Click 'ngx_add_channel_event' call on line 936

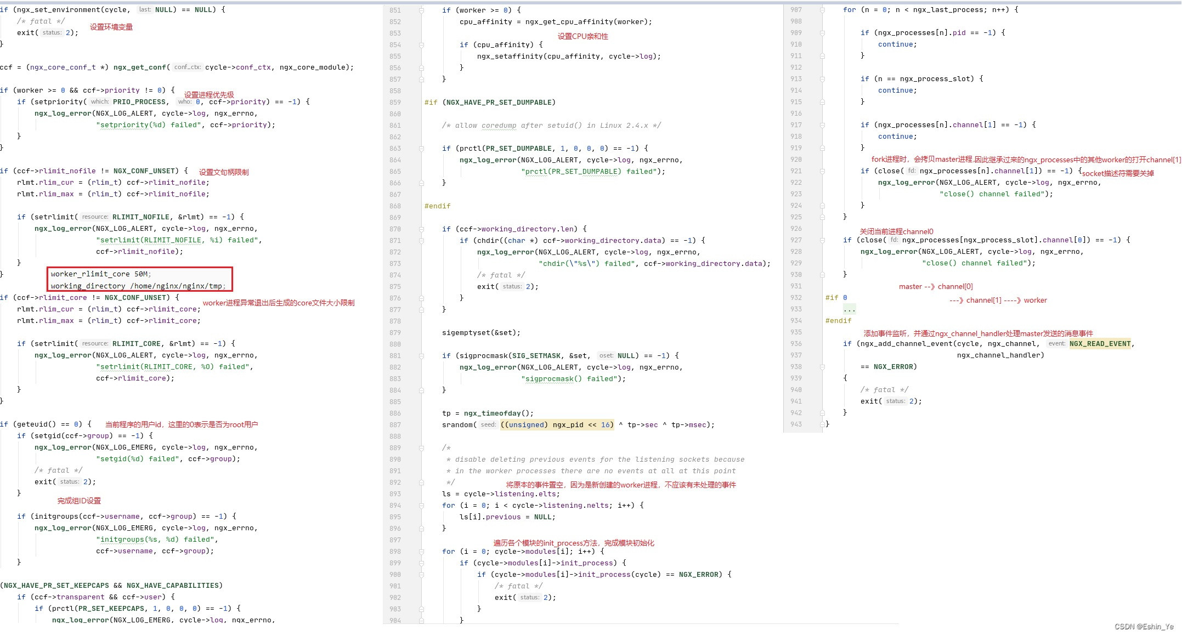pos(906,344)
